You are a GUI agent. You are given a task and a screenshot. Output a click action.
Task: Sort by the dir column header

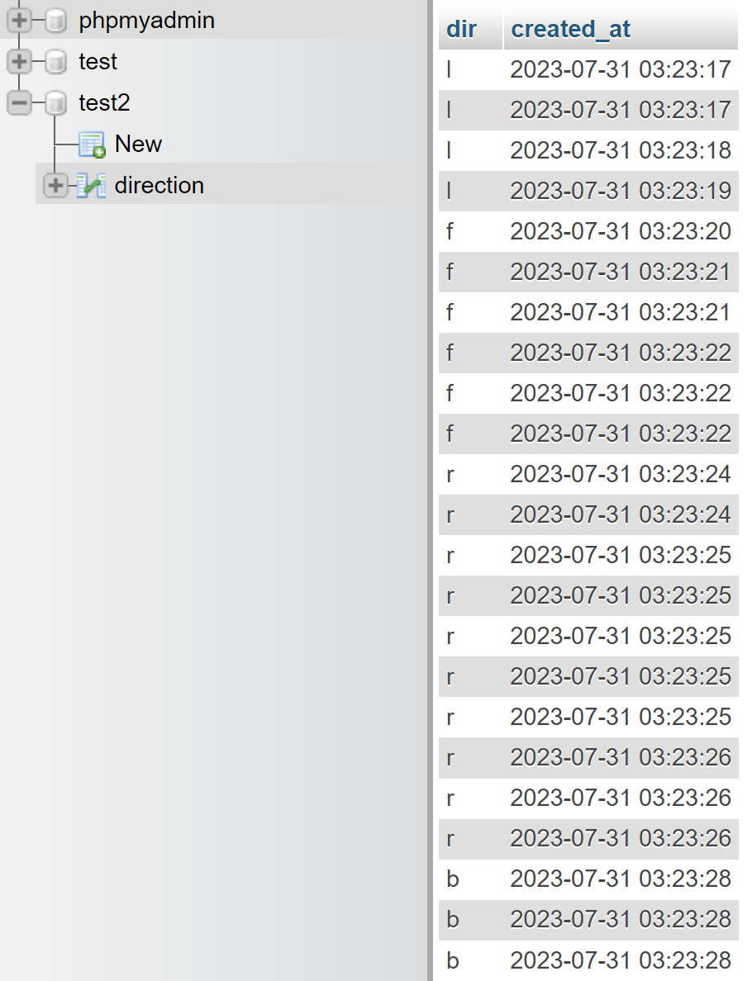(461, 29)
